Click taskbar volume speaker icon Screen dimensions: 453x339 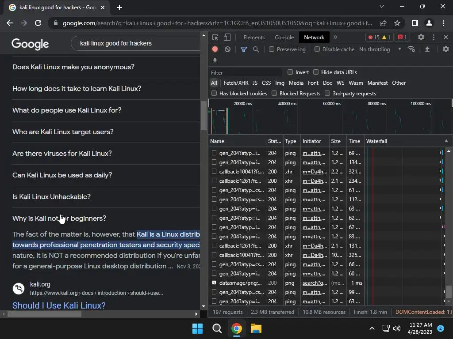tap(397, 328)
